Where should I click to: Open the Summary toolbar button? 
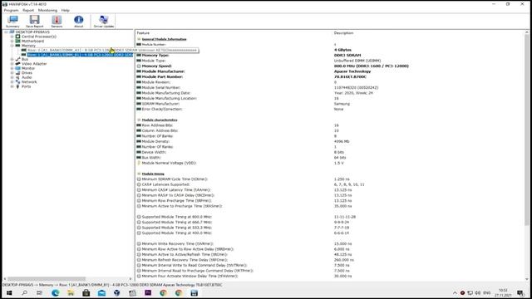pyautogui.click(x=13, y=22)
